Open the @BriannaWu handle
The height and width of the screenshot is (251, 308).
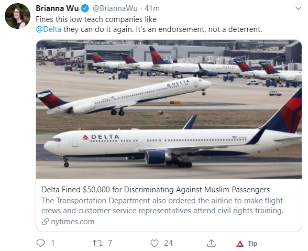[x=115, y=8]
